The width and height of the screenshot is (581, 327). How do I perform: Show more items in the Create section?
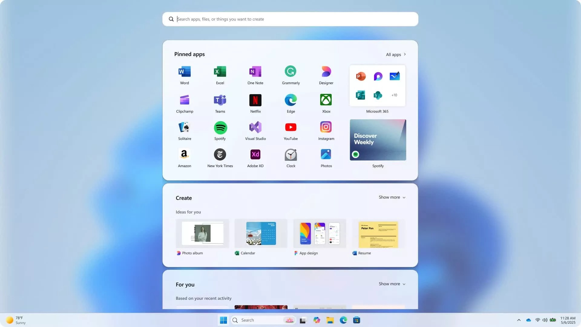pyautogui.click(x=392, y=197)
